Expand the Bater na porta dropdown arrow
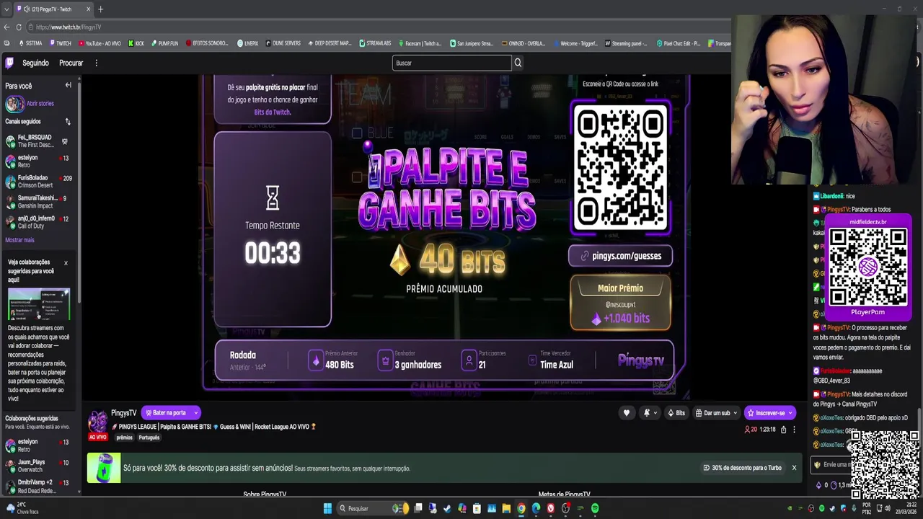This screenshot has width=923, height=519. pos(195,413)
